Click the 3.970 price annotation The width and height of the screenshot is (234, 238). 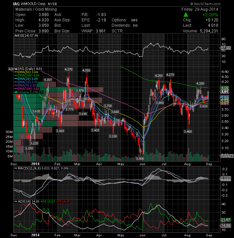point(80,91)
